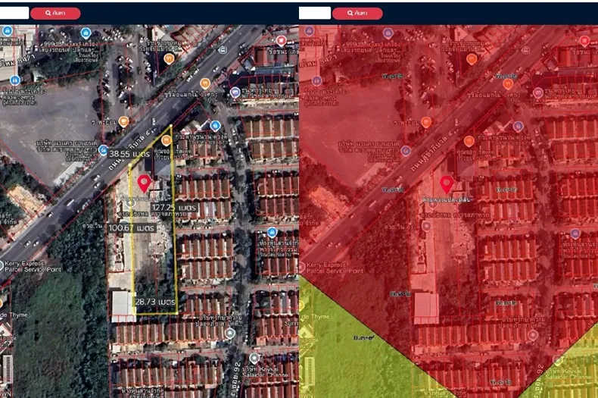Screen dimensions: 598x398
Task: Open the blue shop pin near 999dB Sound
Action: tap(86, 33)
